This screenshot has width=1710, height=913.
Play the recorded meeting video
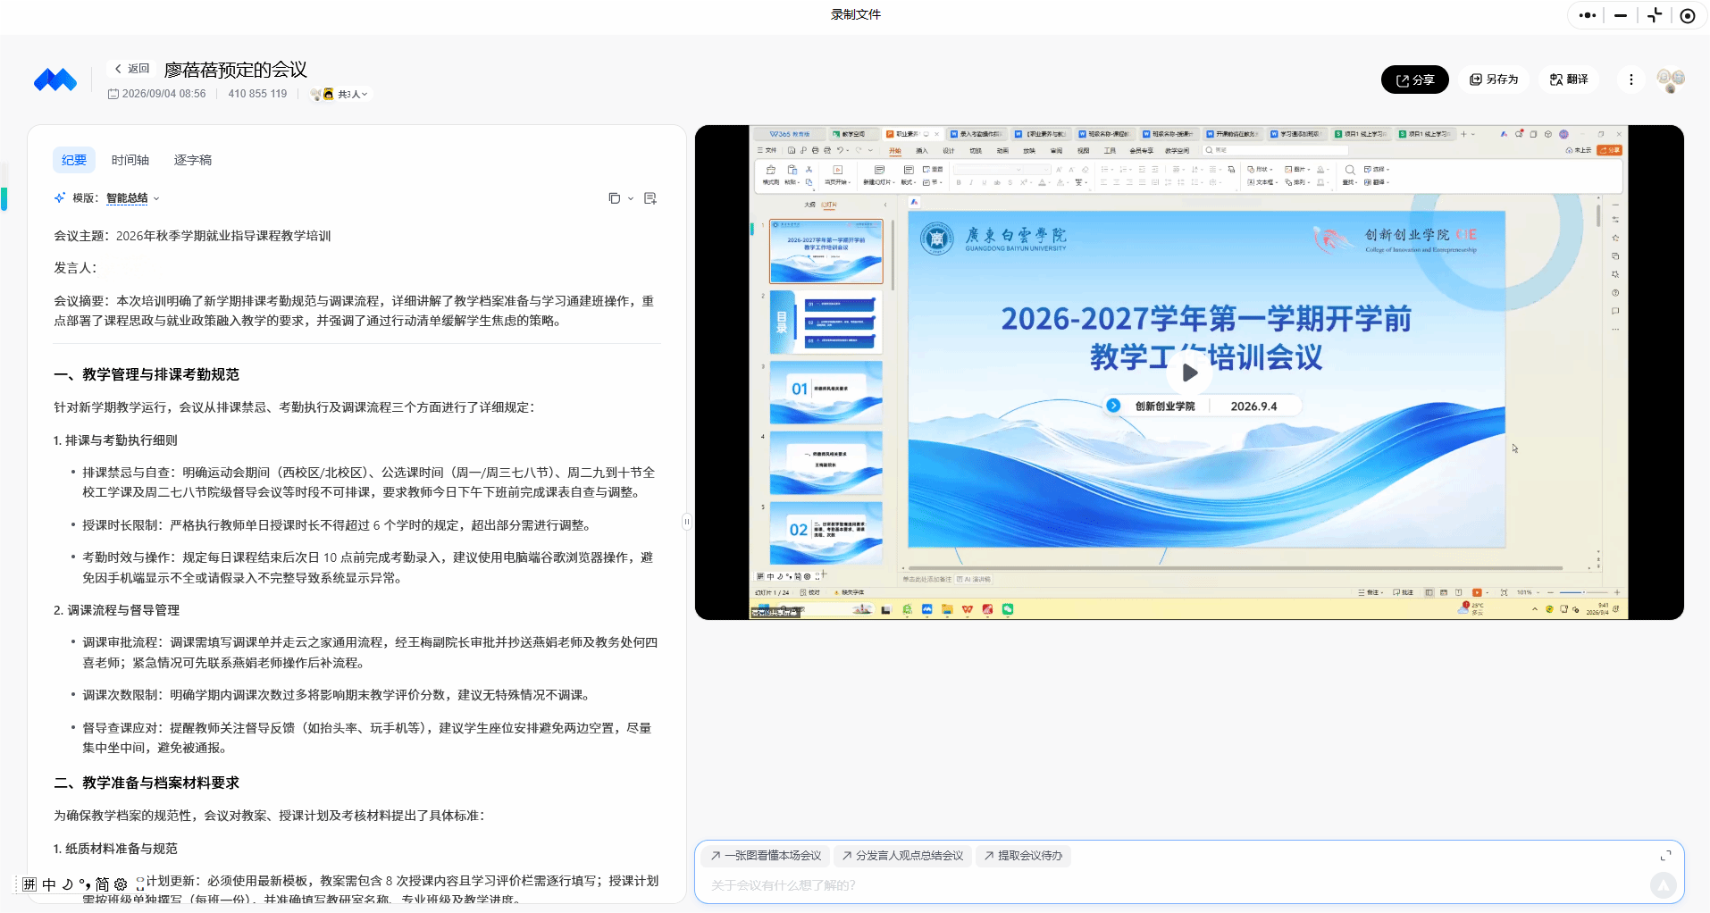click(x=1189, y=373)
